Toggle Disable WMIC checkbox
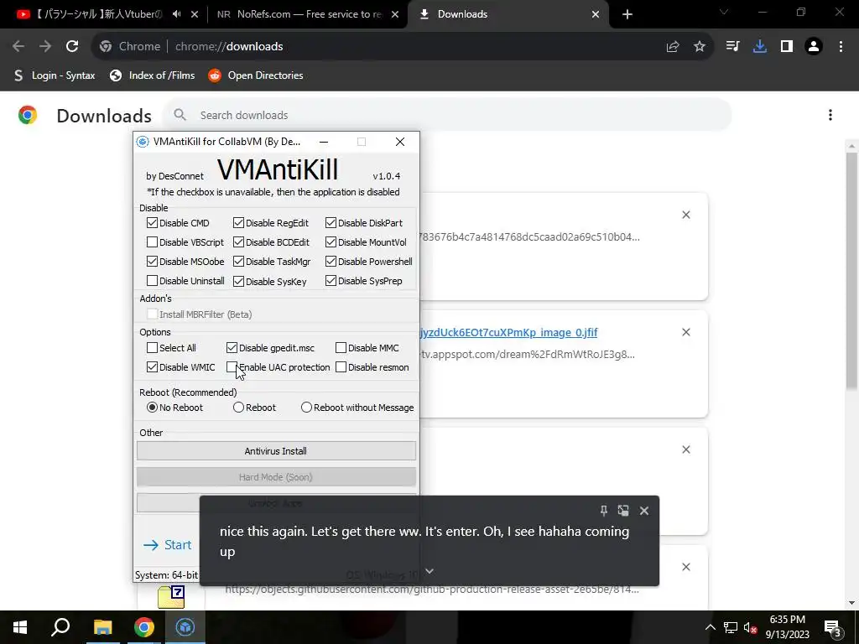The height and width of the screenshot is (644, 859). tap(153, 367)
